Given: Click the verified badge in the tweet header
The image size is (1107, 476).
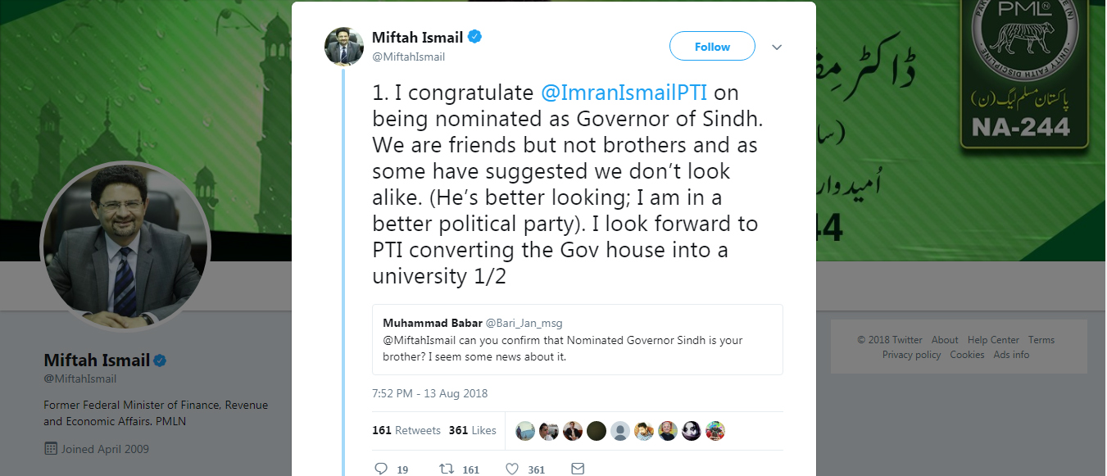Looking at the screenshot, I should [x=474, y=38].
